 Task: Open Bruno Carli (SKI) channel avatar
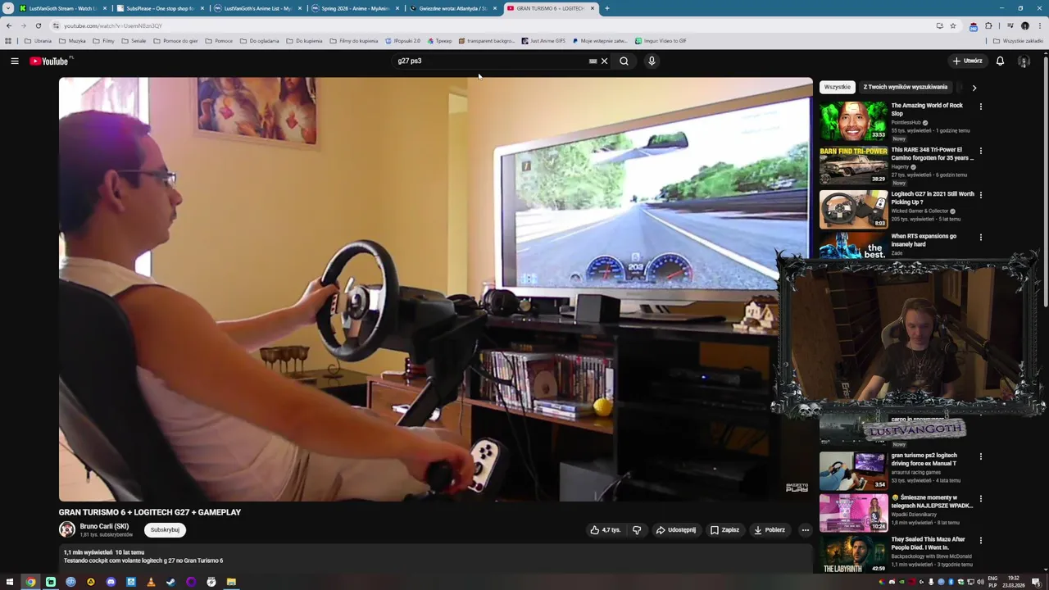(x=67, y=530)
